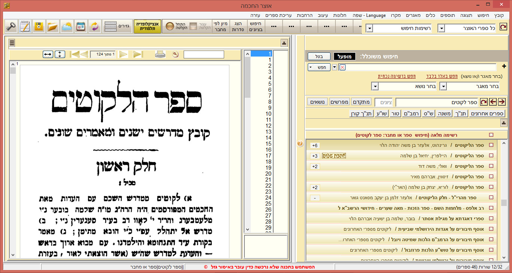Viewport: 512px width, 273px height.
Task: Click the sun and cloud icon
Action: [x=67, y=26]
